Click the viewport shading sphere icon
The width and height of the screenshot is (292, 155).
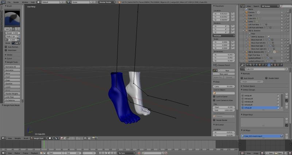coord(51,139)
